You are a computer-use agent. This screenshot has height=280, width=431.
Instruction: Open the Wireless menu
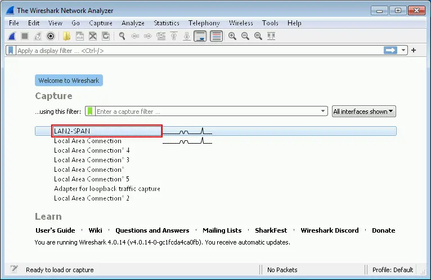pyautogui.click(x=241, y=23)
